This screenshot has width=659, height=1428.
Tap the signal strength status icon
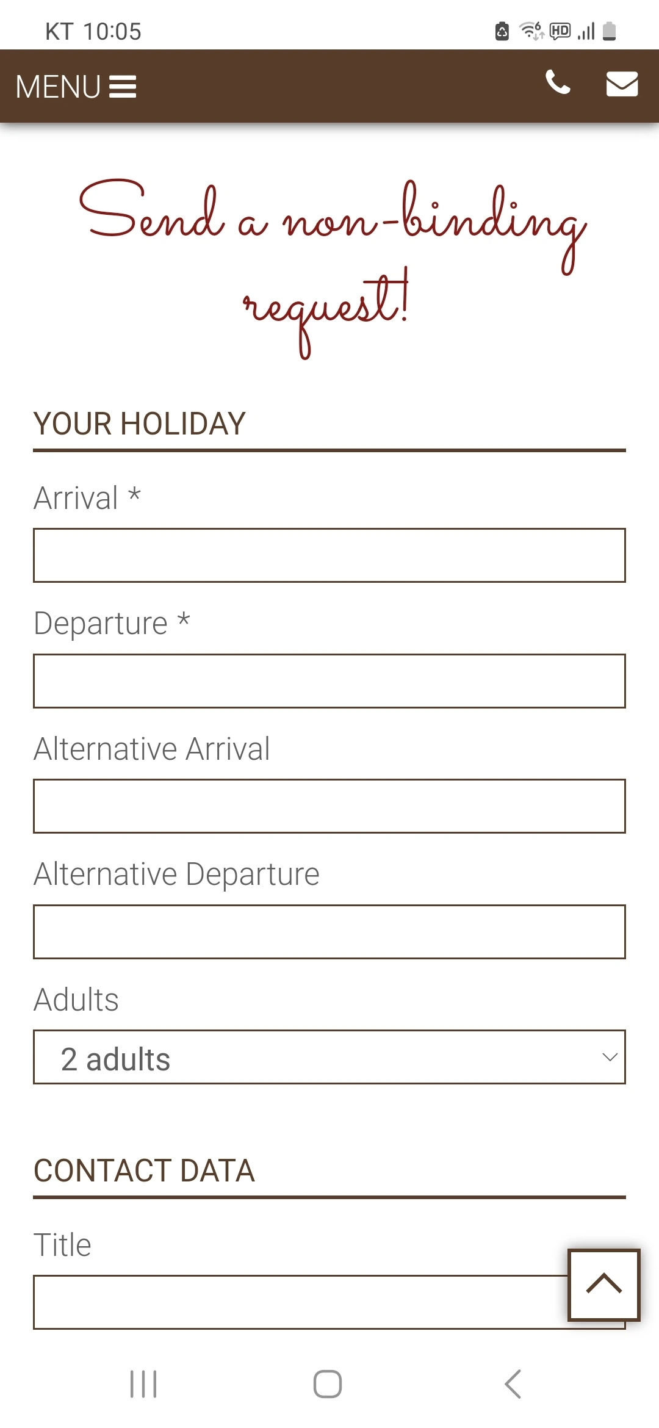point(586,31)
